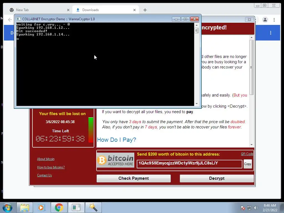The height and width of the screenshot is (213, 284).
Task: Switch to the New Tab tab
Action: pos(39,10)
